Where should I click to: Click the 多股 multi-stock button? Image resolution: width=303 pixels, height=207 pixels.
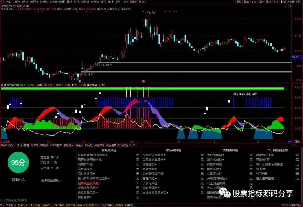254,2
